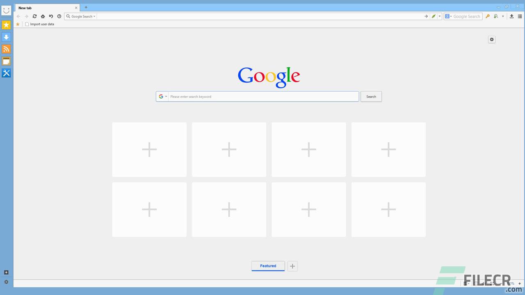Open the Downloads sidebar panel with blue arrow
The image size is (525, 295).
[x=6, y=37]
